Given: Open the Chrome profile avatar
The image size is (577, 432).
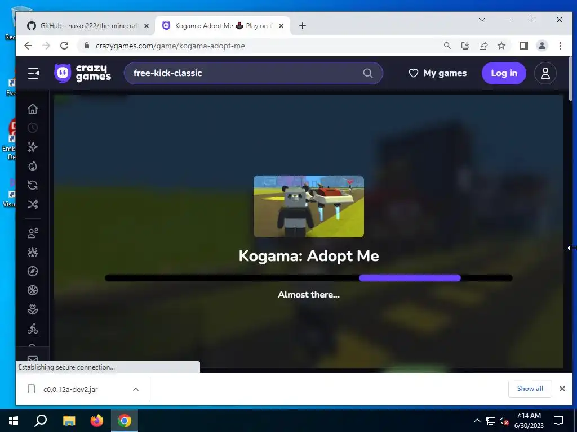Looking at the screenshot, I should coord(542,46).
